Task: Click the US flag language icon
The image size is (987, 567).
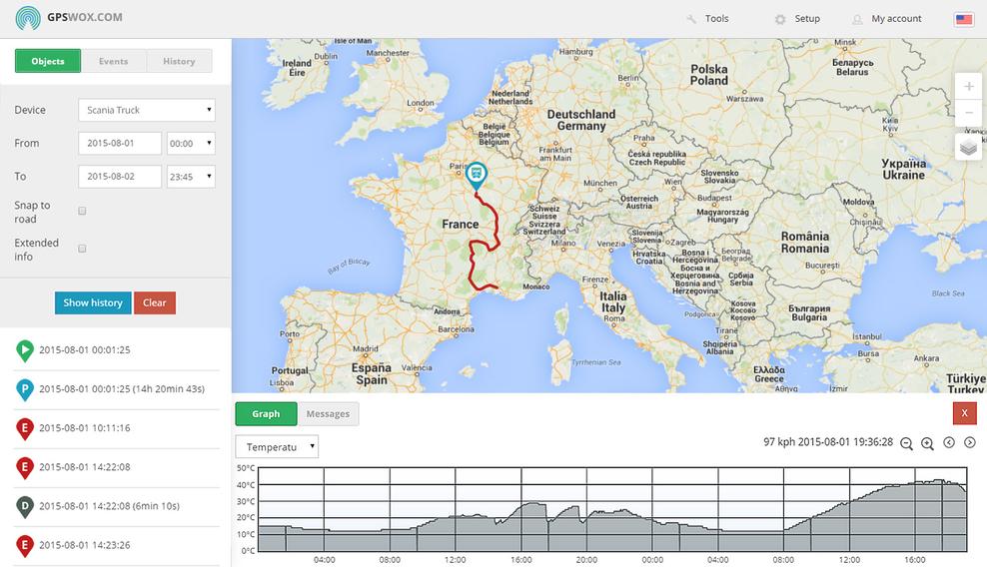Action: click(964, 19)
